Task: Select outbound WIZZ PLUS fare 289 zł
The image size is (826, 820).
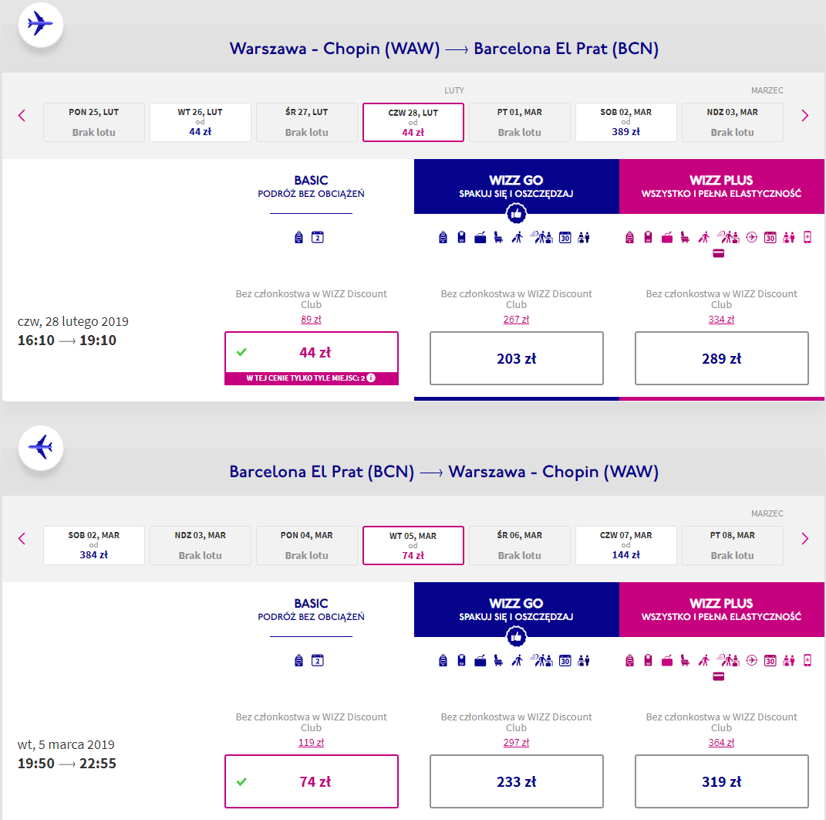Action: (722, 358)
